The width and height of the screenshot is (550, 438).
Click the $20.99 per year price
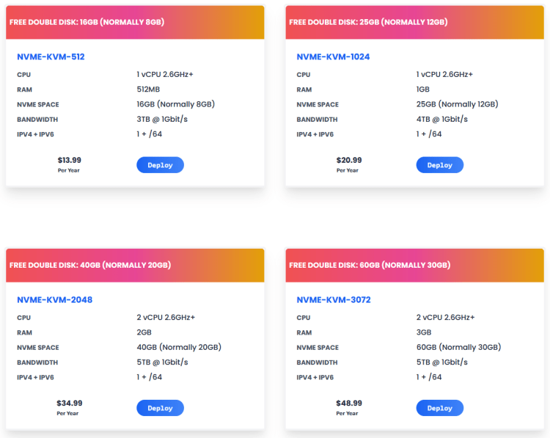[x=348, y=160]
